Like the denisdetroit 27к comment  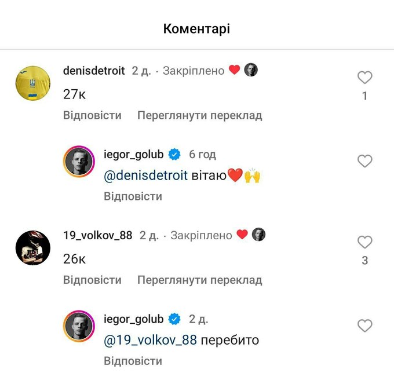click(364, 78)
